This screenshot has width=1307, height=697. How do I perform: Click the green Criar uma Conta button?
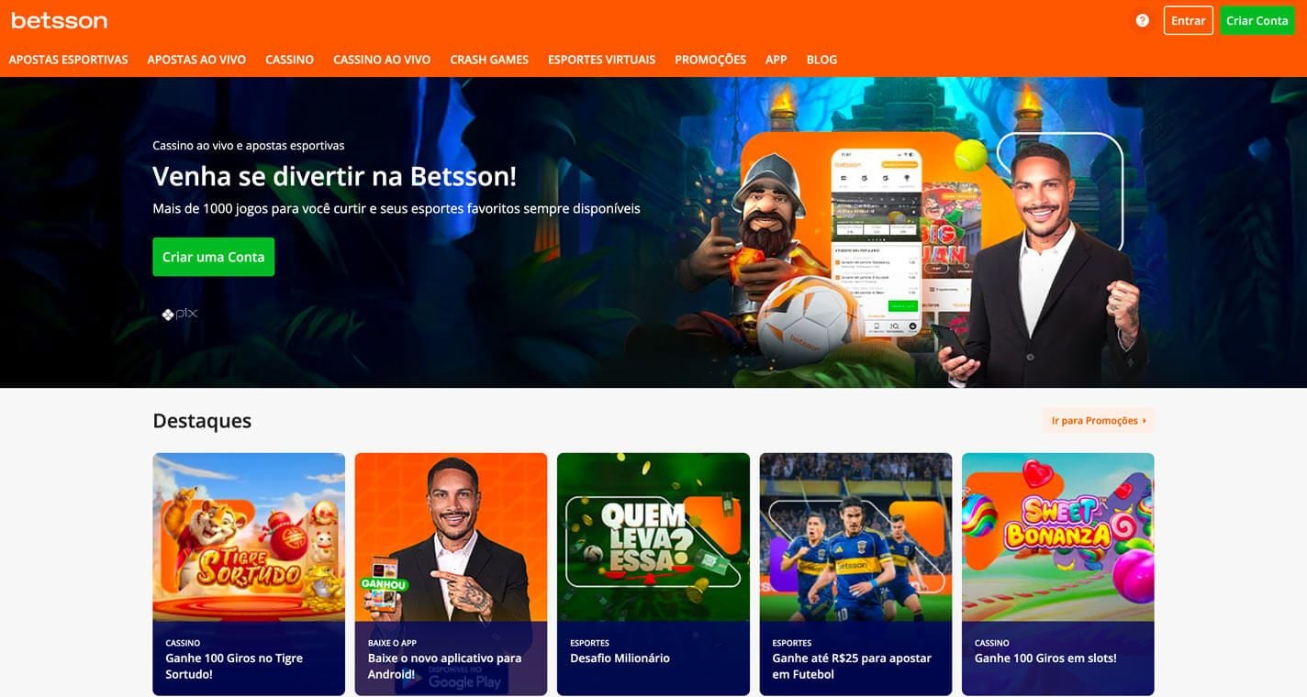click(213, 257)
